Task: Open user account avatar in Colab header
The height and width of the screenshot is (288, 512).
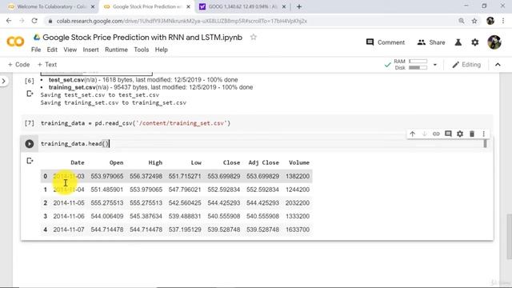Action: tap(494, 42)
